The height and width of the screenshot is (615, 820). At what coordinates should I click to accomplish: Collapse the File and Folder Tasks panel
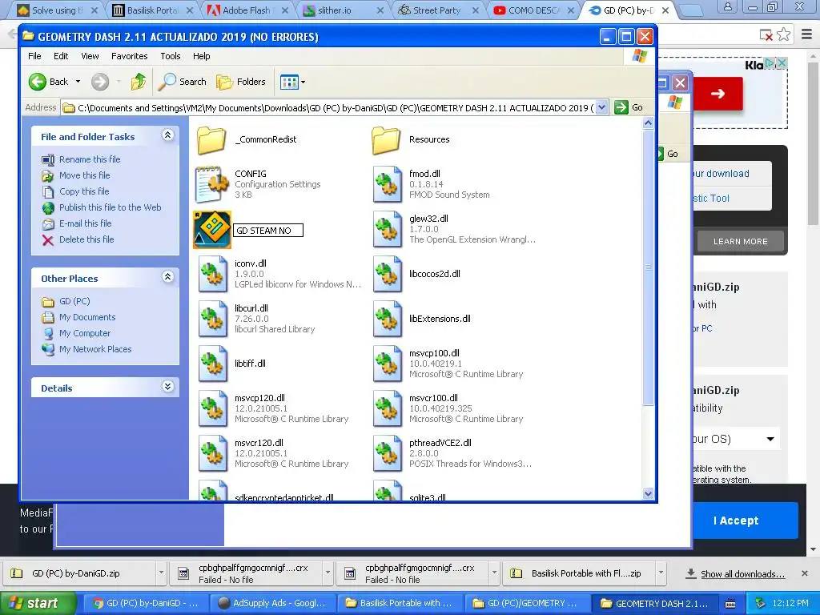(x=167, y=135)
